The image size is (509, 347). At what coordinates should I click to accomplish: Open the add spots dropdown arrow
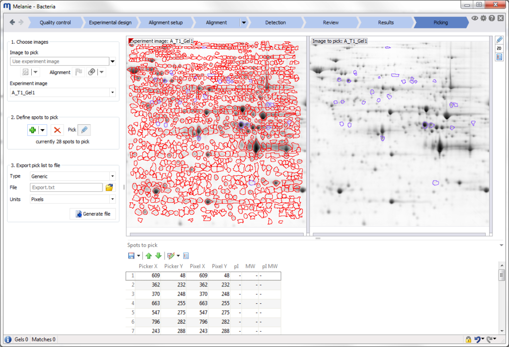(x=43, y=130)
